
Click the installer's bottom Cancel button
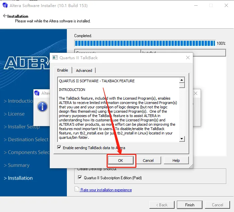click(x=217, y=205)
